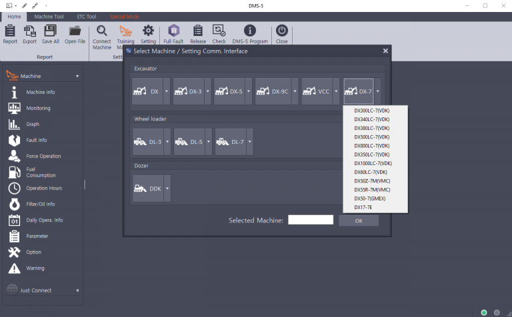Close the Select Machine dialog
The width and height of the screenshot is (512, 317).
pyautogui.click(x=385, y=51)
